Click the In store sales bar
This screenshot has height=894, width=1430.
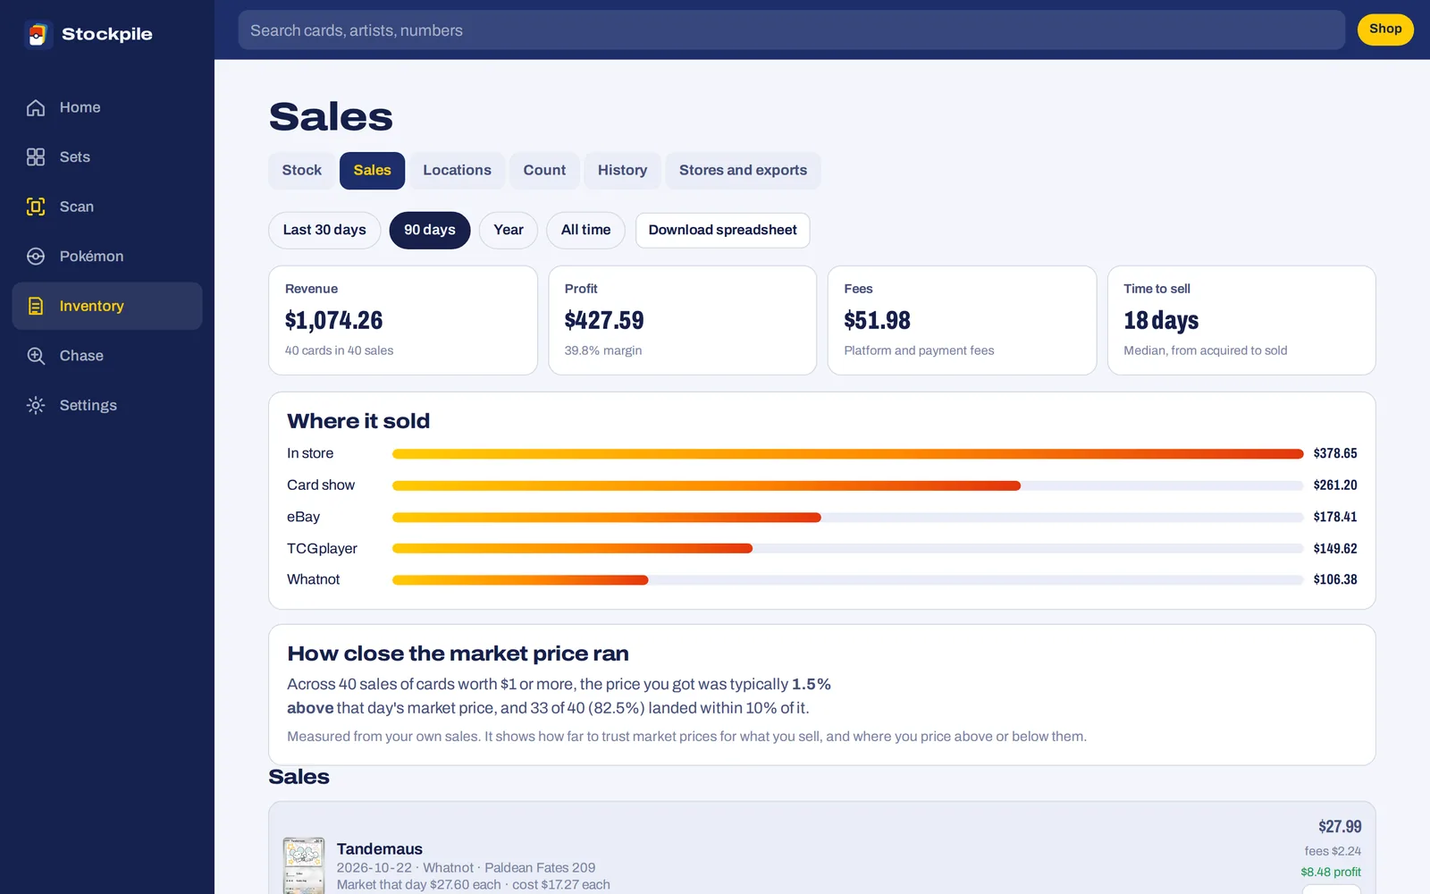[x=847, y=454]
